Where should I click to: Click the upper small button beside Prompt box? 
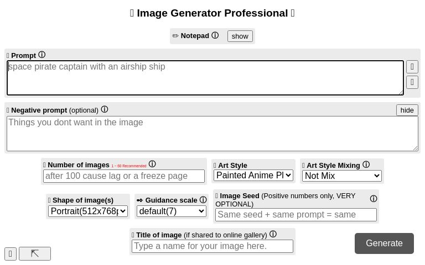(x=412, y=67)
